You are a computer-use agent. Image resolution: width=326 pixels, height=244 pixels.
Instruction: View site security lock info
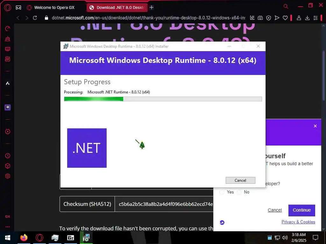(46, 18)
